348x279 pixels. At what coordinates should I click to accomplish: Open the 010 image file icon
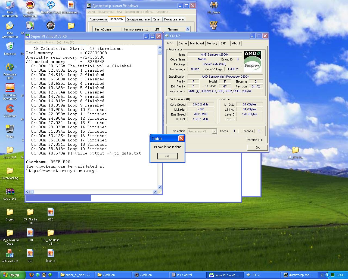click(51, 214)
